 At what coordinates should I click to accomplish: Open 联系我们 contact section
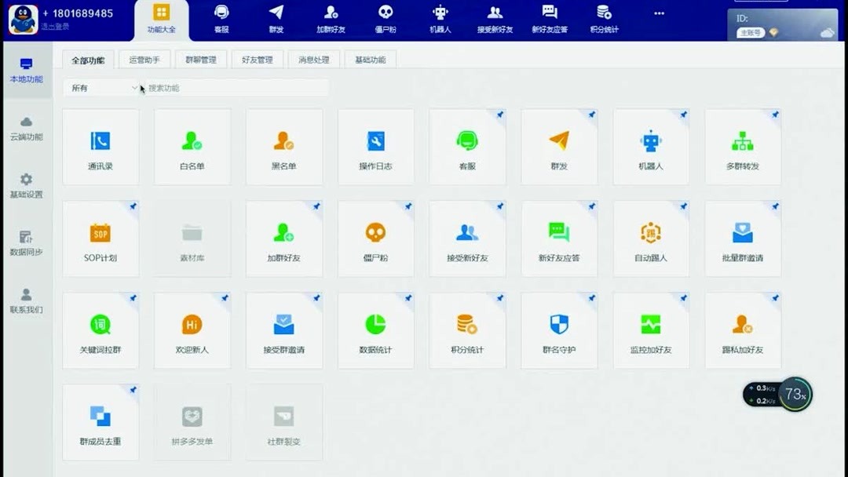click(x=26, y=289)
